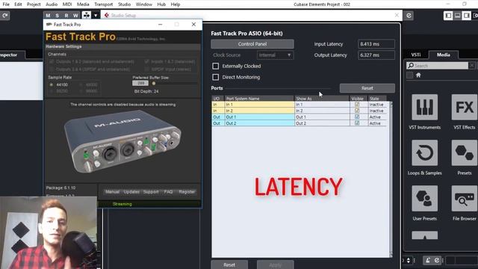478x269 pixels.
Task: Open the Transport menu
Action: click(x=104, y=4)
